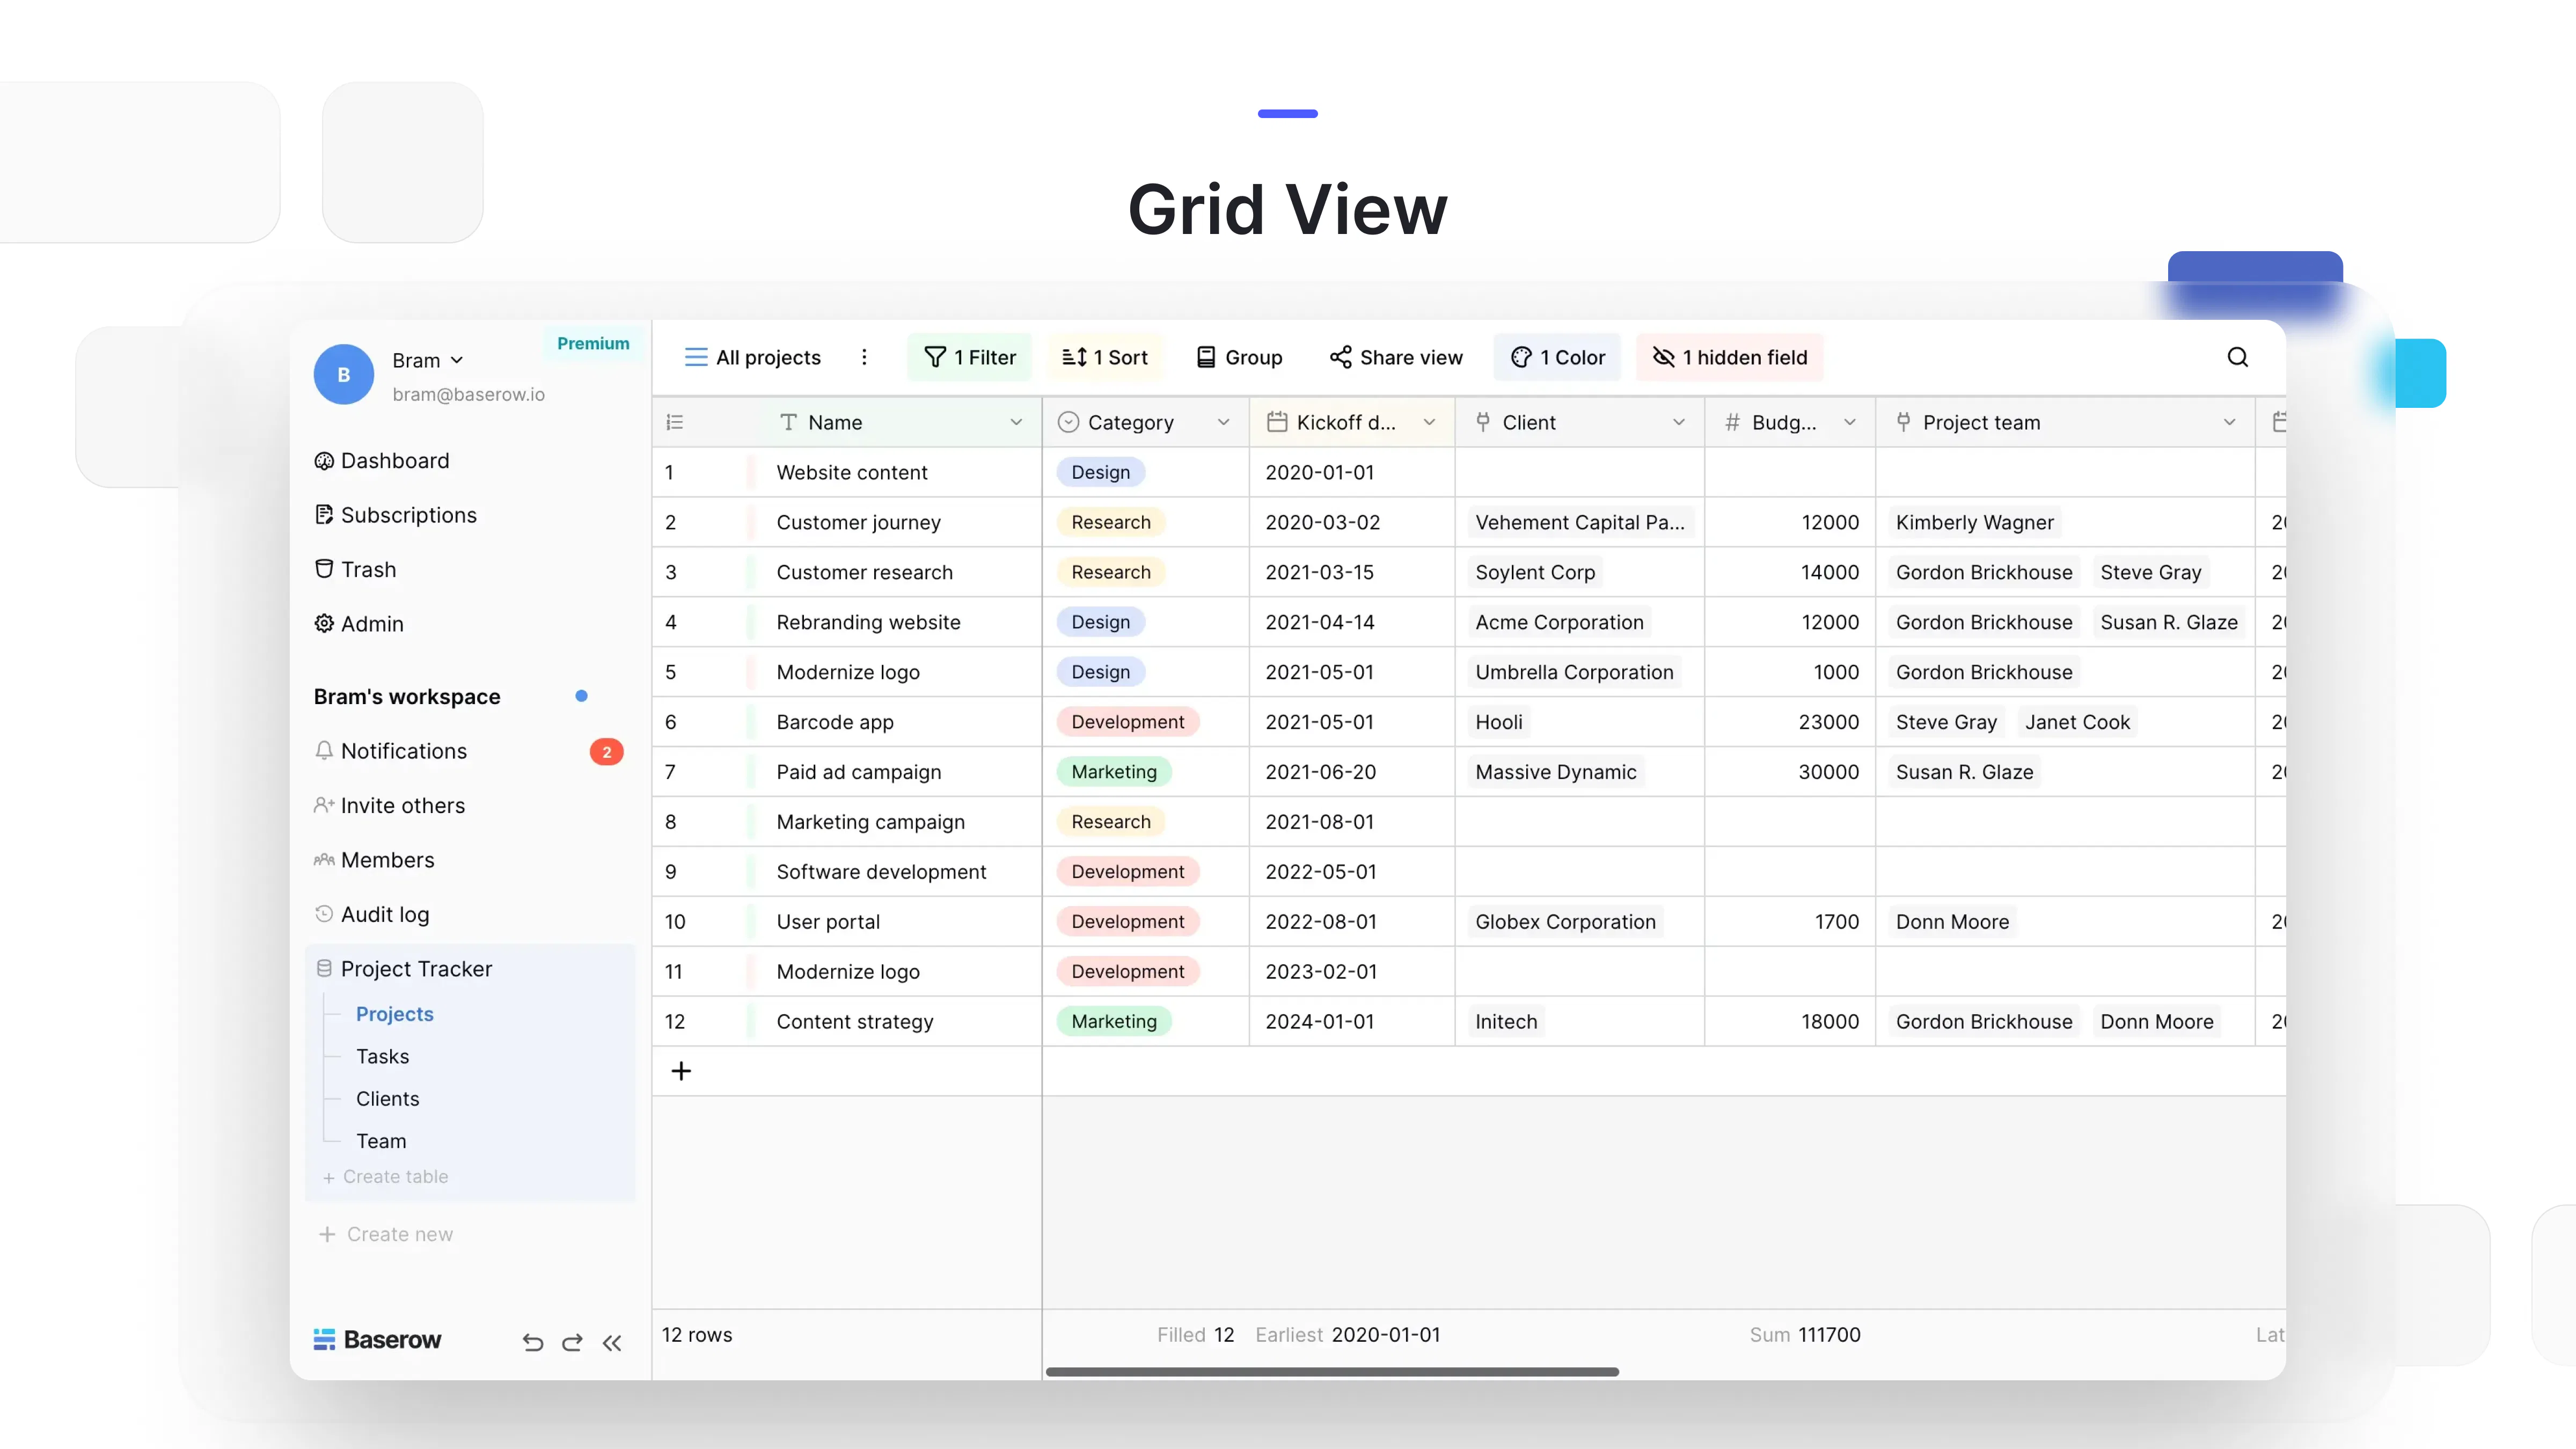
Task: Click Create new button
Action: pyautogui.click(x=385, y=1234)
